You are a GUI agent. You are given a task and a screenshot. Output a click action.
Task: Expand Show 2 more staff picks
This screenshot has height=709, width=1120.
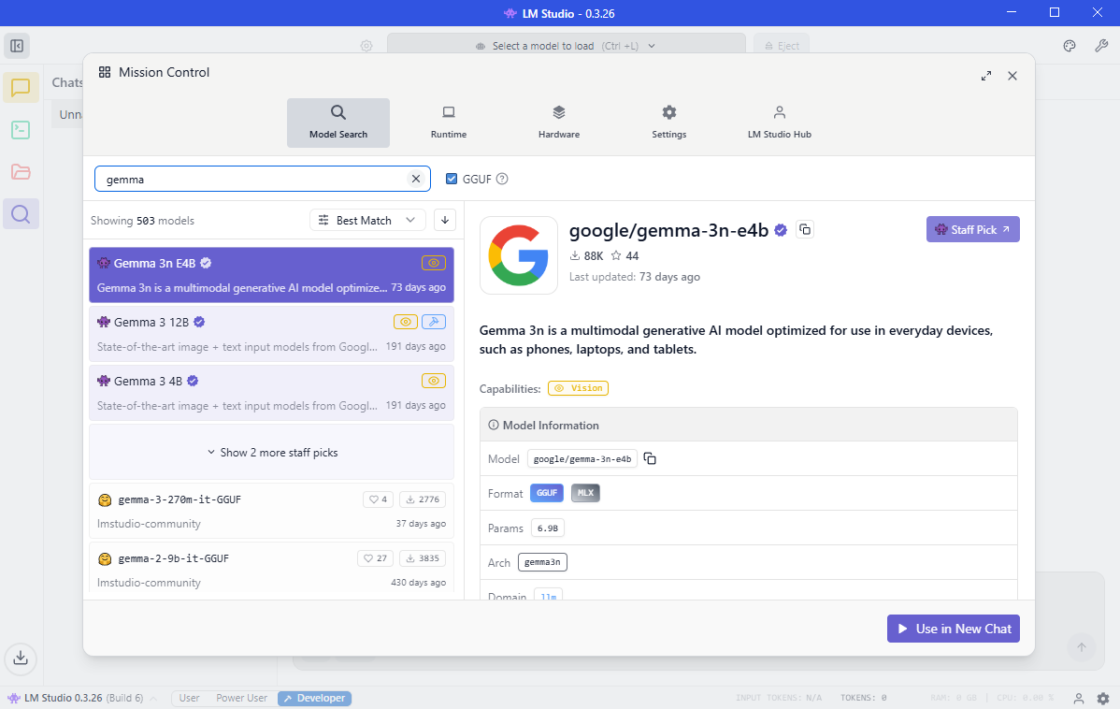[x=272, y=453]
